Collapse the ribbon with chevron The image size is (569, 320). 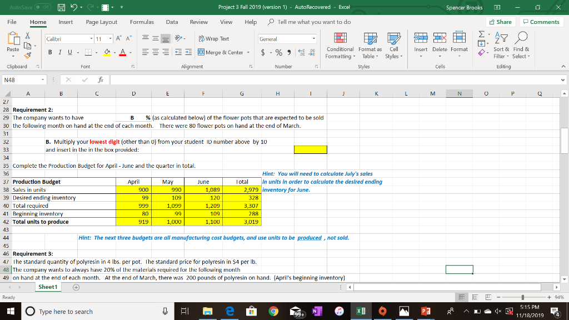pos(563,67)
